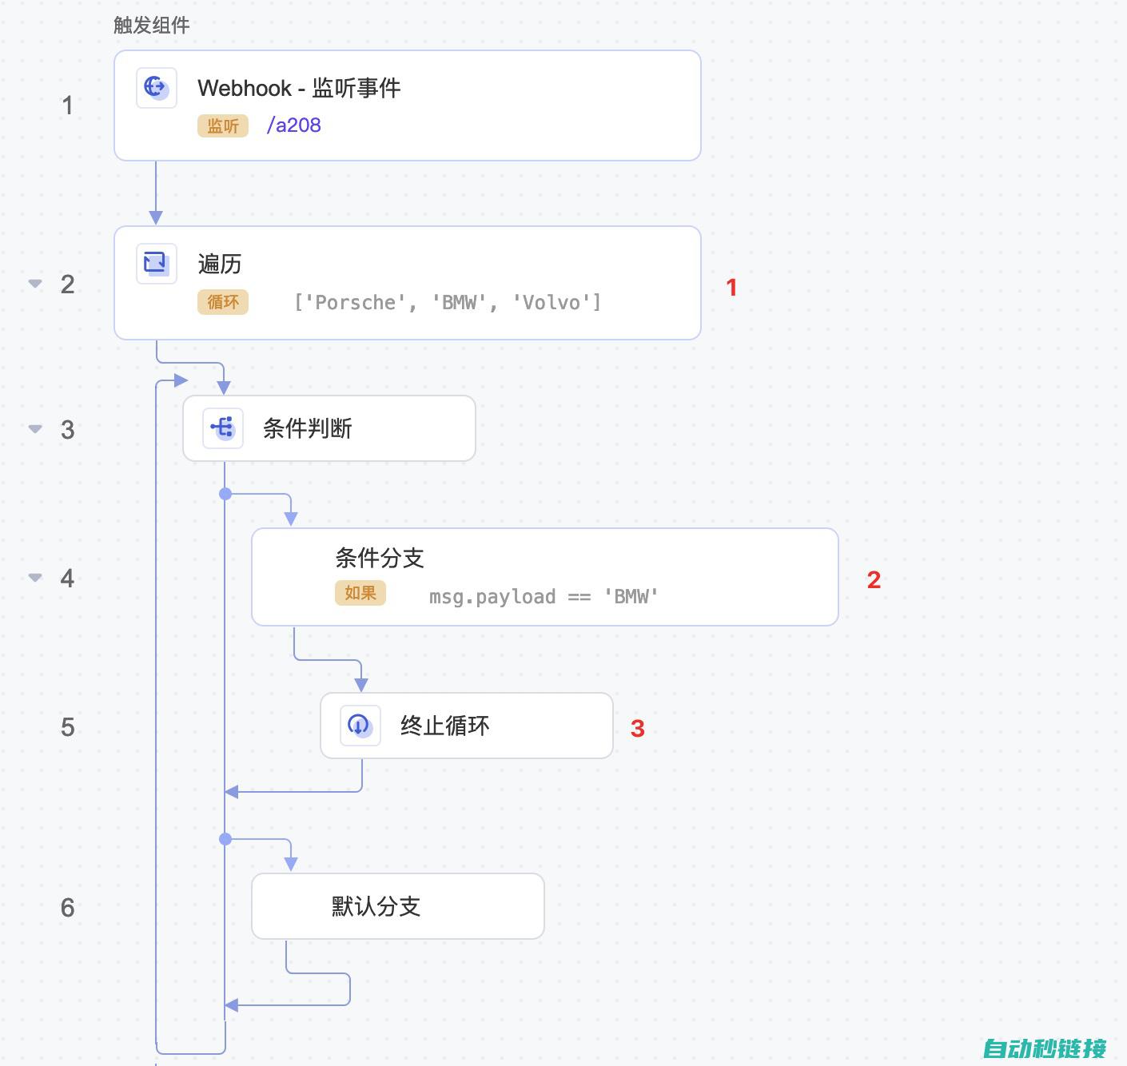Click the msg.payload == 'BMW' expression

click(x=544, y=596)
